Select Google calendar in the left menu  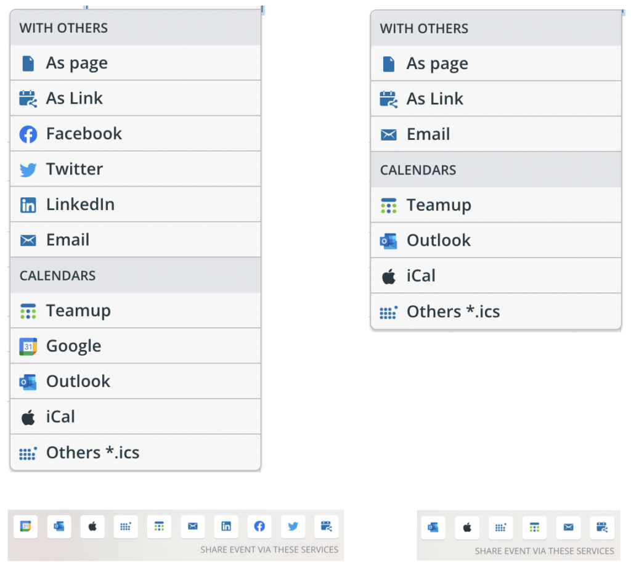coord(136,346)
